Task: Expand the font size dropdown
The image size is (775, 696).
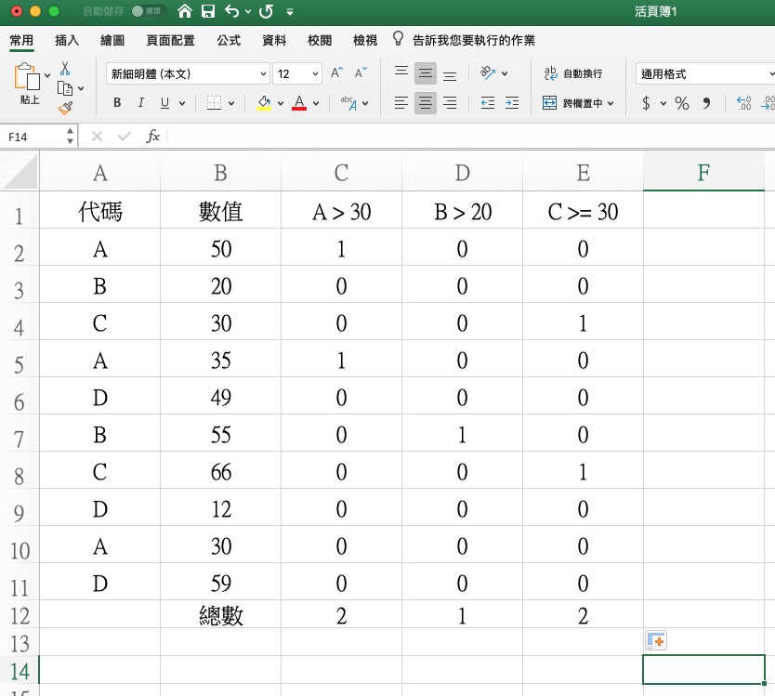Action: [x=316, y=74]
